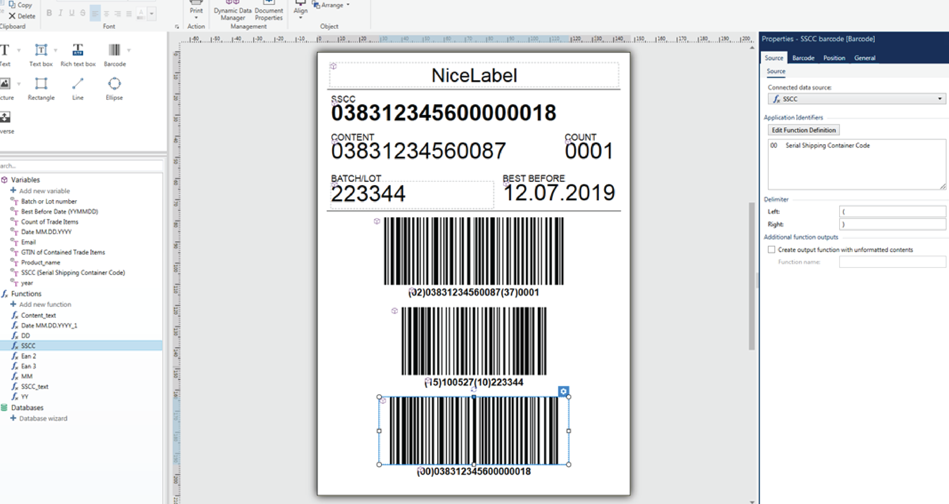Open Dynamic Data Manager
949x504 pixels.
233,11
